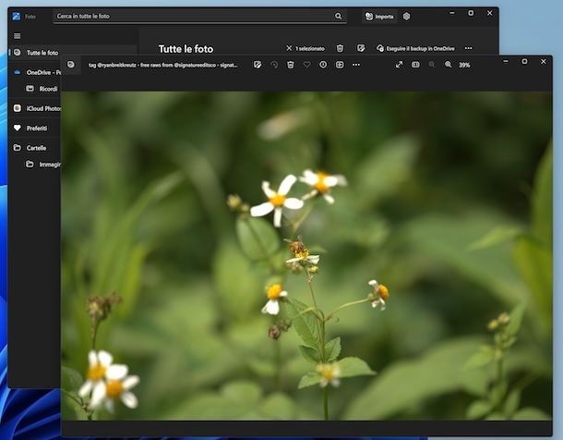Click the 39% zoom level value
Screen dimensions: 563x440
tap(464, 65)
